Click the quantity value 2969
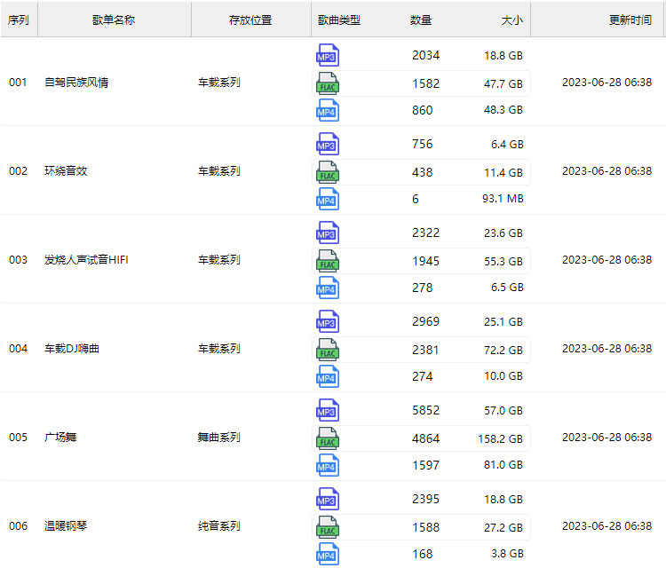 pyautogui.click(x=426, y=322)
